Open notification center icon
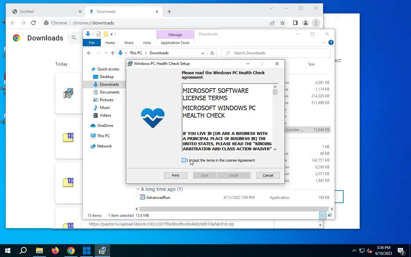 coord(401,251)
